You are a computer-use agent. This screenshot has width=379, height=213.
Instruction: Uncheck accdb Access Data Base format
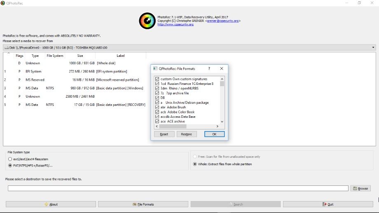click(x=157, y=117)
